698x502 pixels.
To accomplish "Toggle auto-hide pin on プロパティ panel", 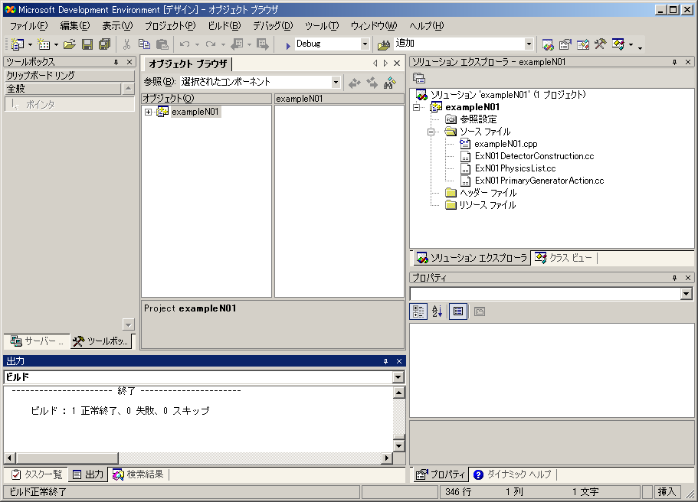I will click(x=674, y=278).
